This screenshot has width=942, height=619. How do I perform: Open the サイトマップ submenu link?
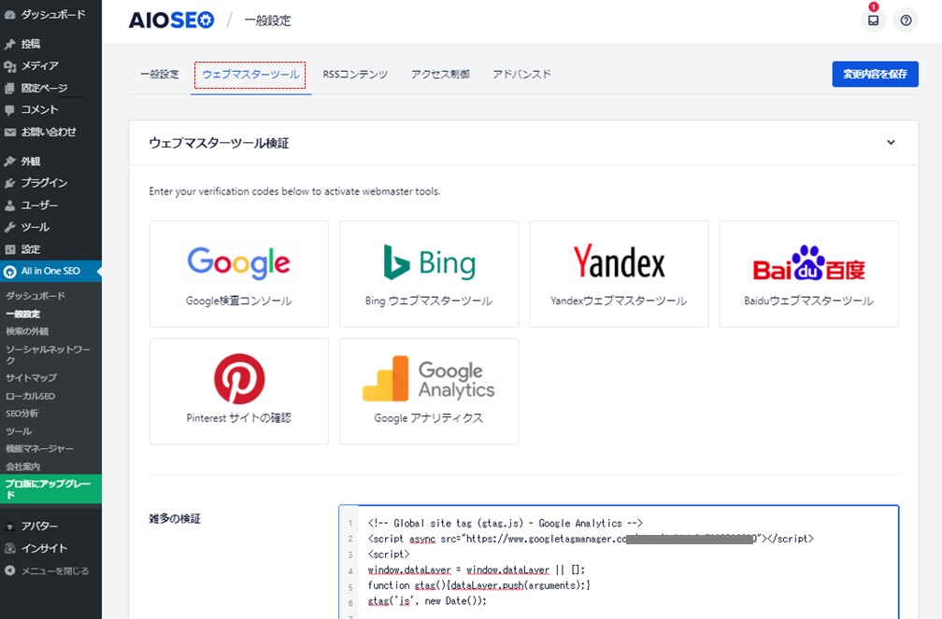tap(31, 377)
